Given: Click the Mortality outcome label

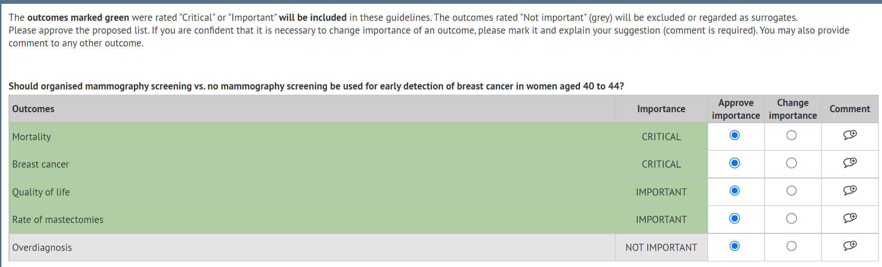Looking at the screenshot, I should 32,137.
